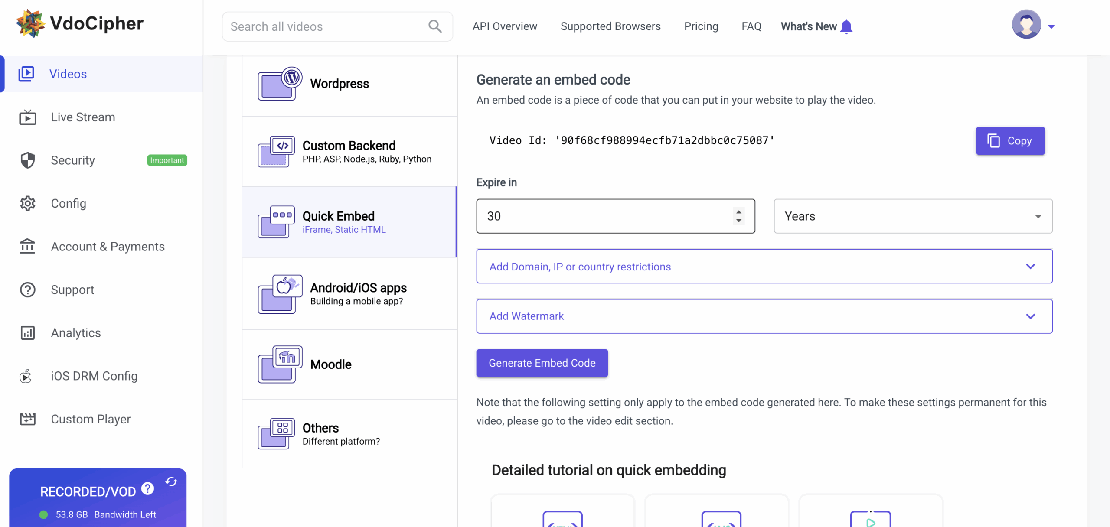Open Custom Player in the sidebar
This screenshot has height=527, width=1110.
coord(101,419)
